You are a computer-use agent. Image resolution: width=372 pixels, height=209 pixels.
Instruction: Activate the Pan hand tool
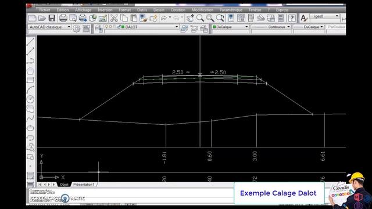190,18
